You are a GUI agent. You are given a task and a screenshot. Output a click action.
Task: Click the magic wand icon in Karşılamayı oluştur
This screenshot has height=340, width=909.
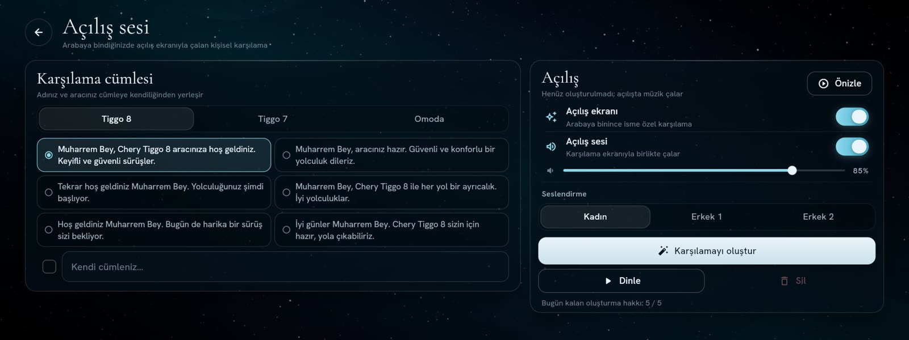(663, 250)
